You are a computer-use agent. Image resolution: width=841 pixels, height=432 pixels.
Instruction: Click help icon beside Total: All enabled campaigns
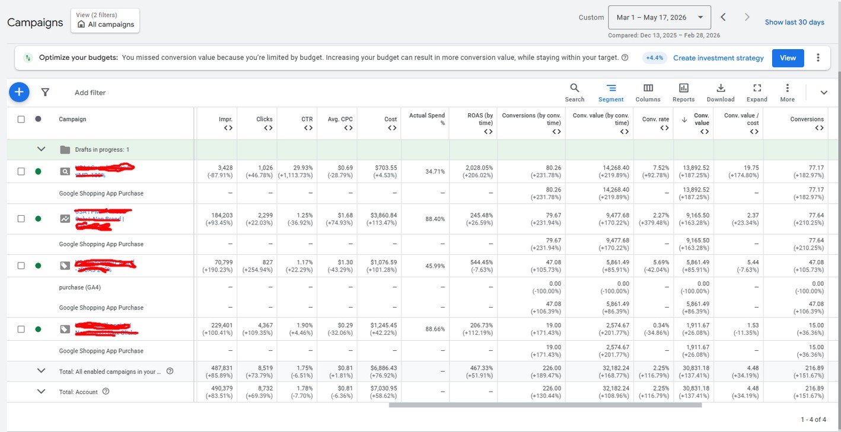170,371
